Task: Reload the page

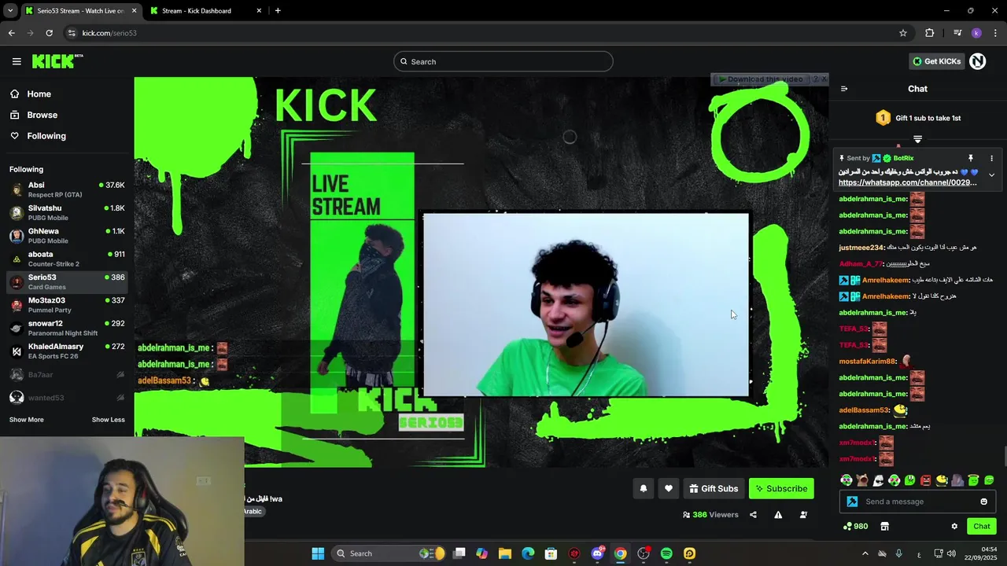Action: tap(49, 33)
